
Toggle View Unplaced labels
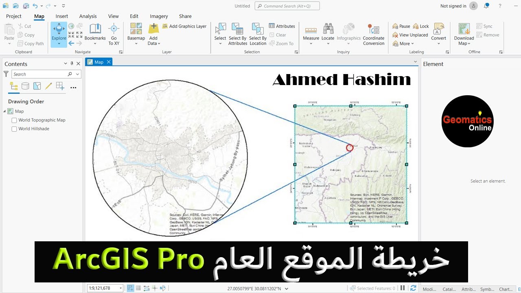[410, 35]
